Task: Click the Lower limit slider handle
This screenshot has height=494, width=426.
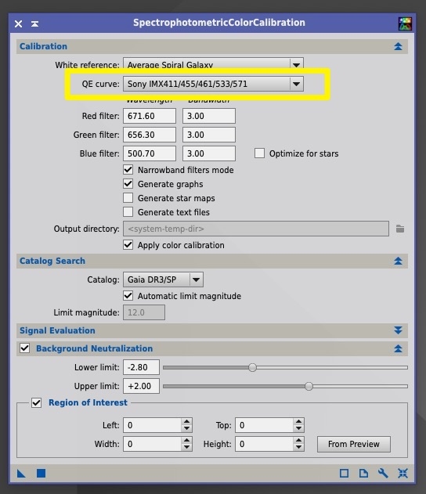Action: coord(252,367)
